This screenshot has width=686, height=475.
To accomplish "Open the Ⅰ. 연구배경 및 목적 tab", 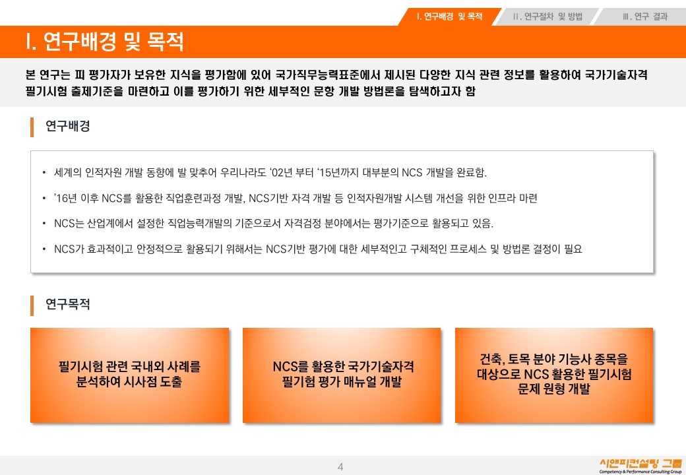I will (x=449, y=16).
